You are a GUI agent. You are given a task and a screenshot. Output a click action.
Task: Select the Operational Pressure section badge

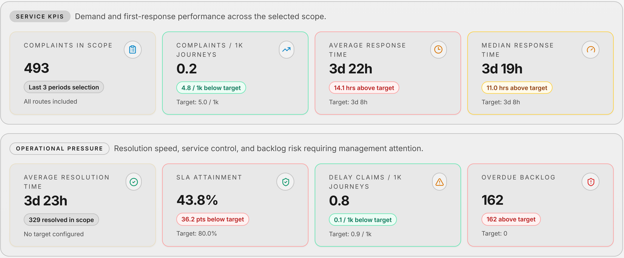[x=60, y=149]
